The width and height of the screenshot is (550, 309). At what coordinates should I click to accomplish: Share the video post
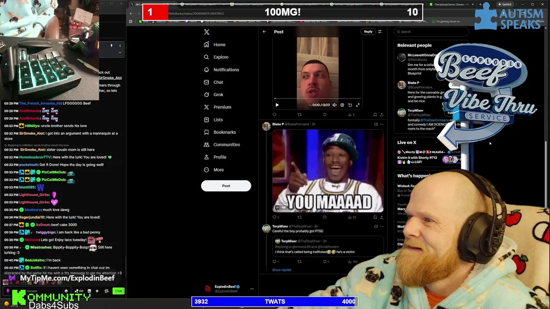tap(382, 115)
